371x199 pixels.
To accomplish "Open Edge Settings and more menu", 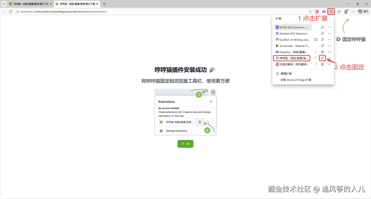I will point(353,12).
